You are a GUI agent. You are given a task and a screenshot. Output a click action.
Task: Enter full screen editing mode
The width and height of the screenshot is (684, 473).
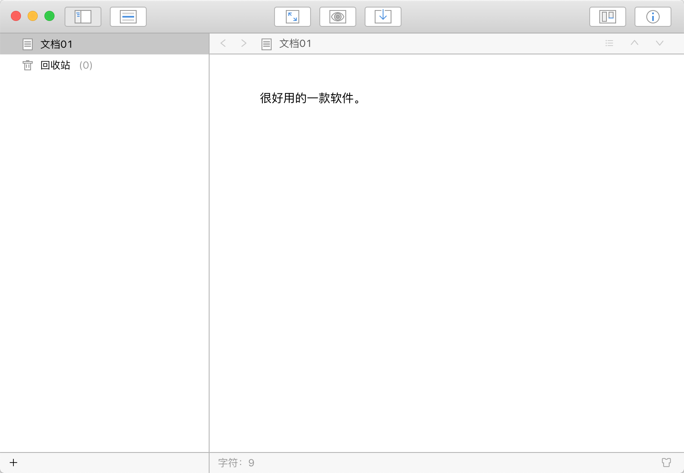pos(293,17)
